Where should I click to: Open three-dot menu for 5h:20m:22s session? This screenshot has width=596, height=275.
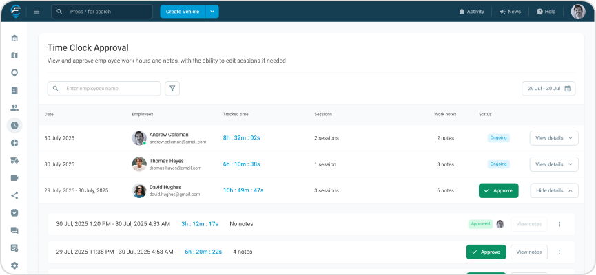click(559, 252)
